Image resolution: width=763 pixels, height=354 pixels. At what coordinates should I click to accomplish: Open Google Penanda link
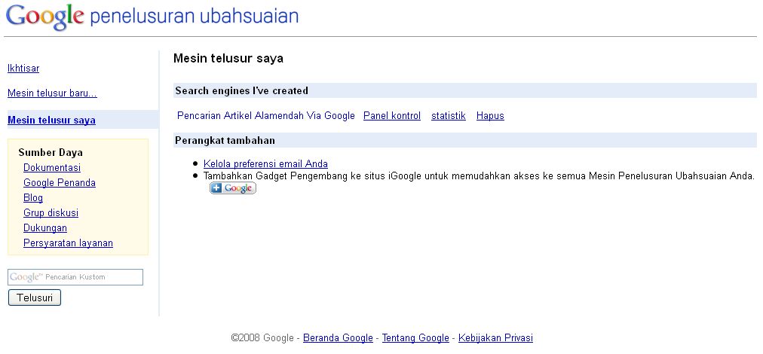pyautogui.click(x=60, y=182)
